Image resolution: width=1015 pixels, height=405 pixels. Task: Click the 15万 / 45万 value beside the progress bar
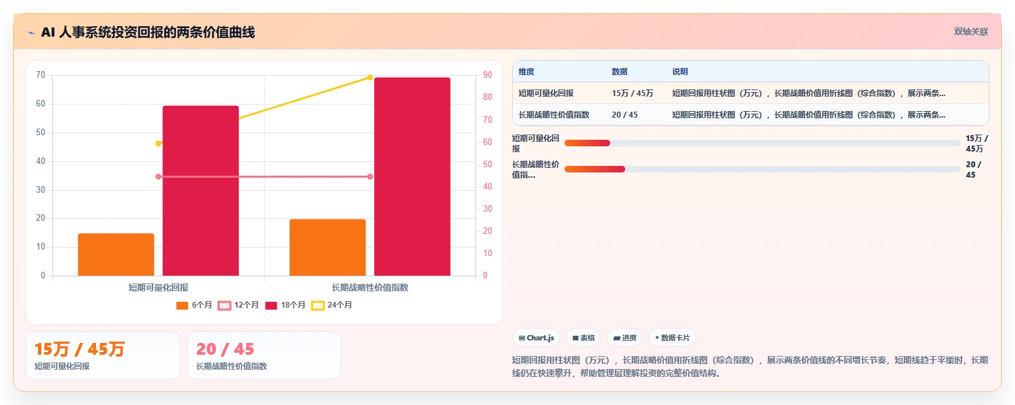tap(977, 143)
